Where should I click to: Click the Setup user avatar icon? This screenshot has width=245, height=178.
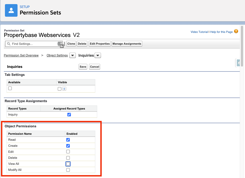click(11, 10)
